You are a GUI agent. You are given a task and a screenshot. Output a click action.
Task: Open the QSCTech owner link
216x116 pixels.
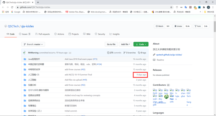(13, 26)
